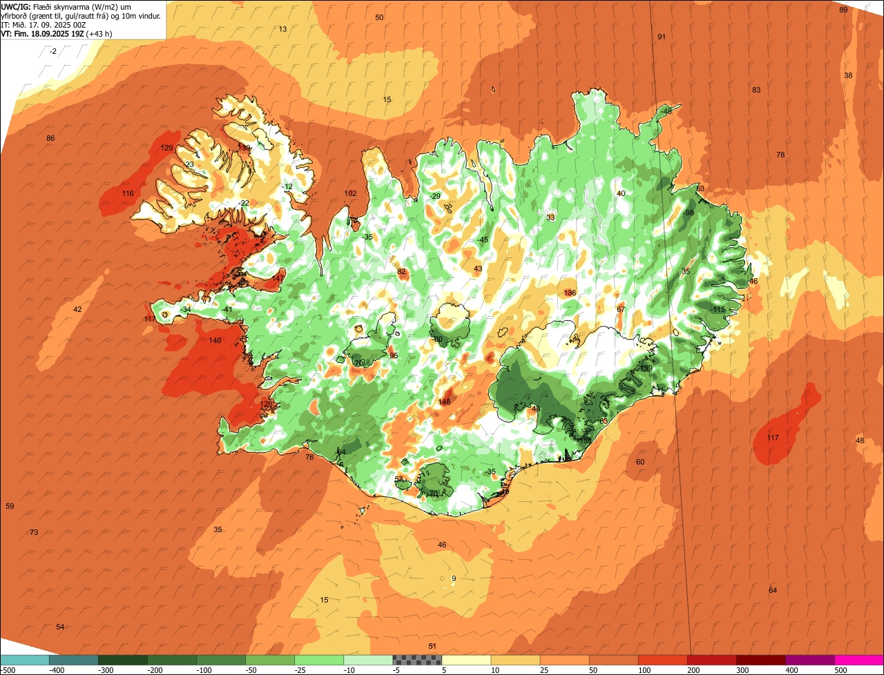Select the red legend swatch between 200 and 300

coord(712,660)
